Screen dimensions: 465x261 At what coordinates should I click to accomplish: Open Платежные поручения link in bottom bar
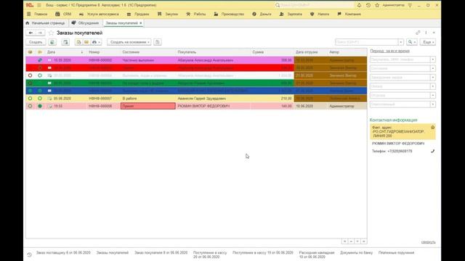(x=396, y=253)
